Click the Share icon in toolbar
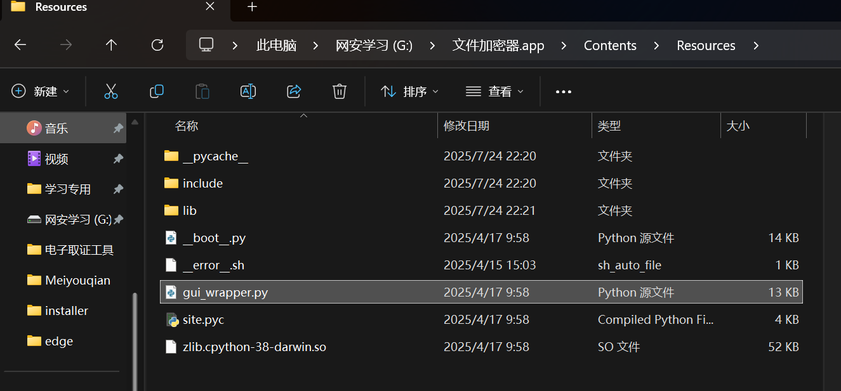Viewport: 841px width, 391px height. click(x=294, y=91)
